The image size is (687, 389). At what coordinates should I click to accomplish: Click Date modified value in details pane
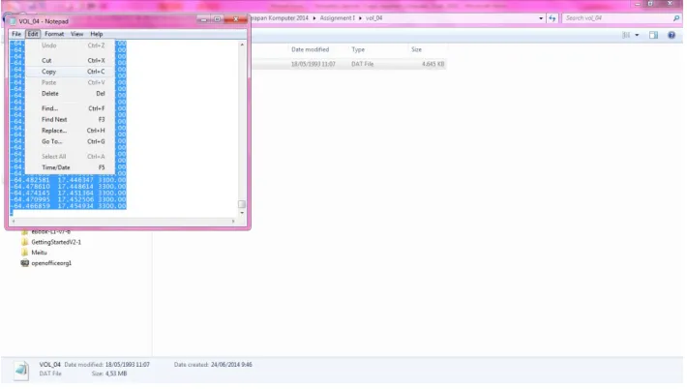tap(127, 365)
